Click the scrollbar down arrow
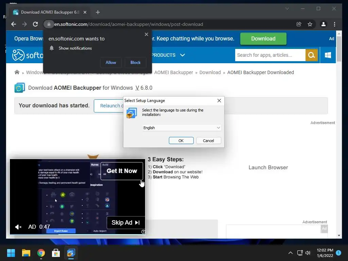348x261 pixels. (x=339, y=236)
